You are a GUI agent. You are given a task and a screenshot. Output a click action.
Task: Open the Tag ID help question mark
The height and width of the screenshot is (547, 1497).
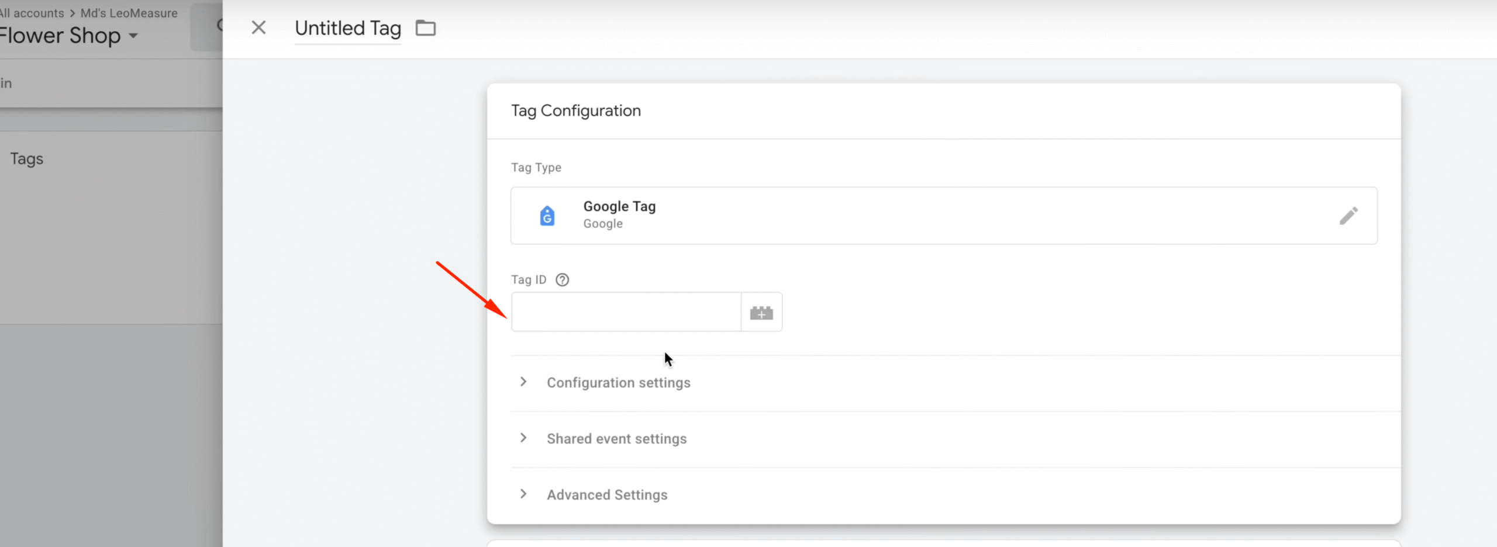coord(562,280)
